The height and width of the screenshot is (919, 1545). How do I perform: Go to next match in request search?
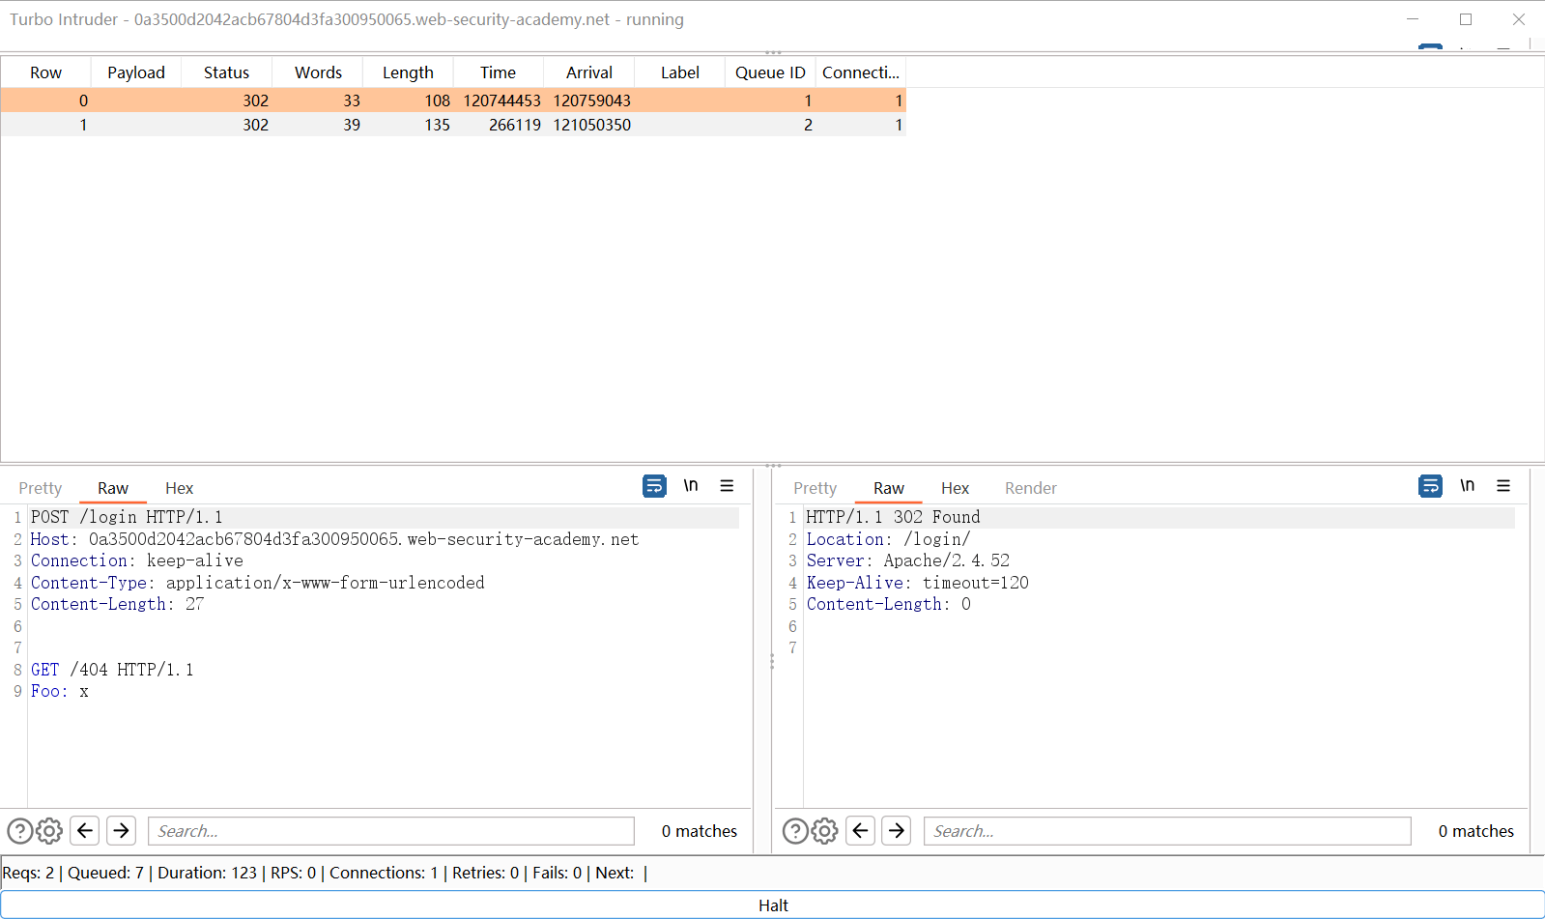click(121, 831)
